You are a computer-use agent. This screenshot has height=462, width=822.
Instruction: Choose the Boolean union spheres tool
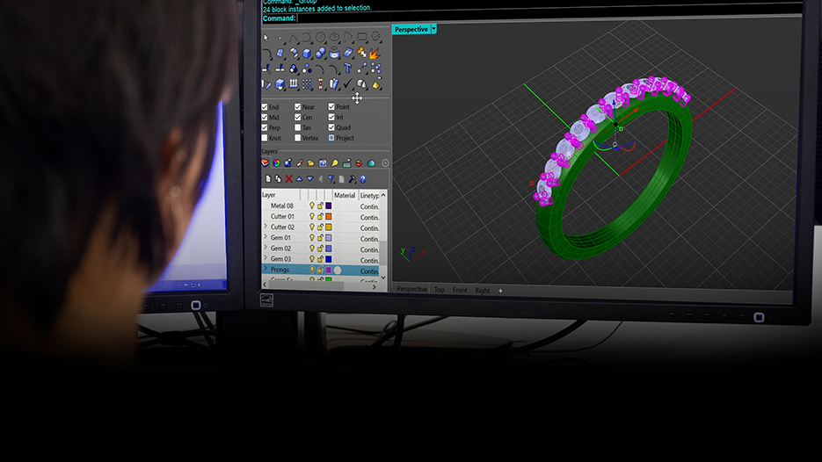point(321,53)
